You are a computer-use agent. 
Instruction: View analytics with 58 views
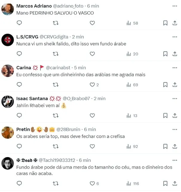point(132,23)
